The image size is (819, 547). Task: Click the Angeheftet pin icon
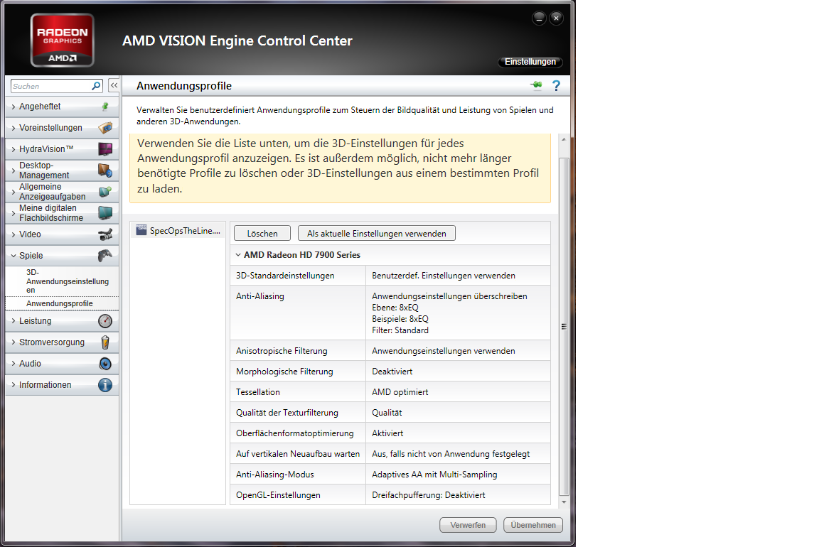105,107
